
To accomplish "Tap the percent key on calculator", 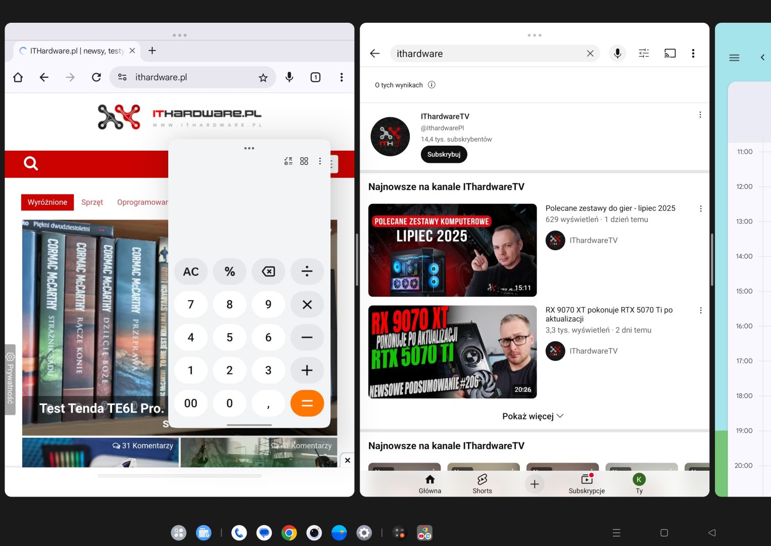I will tap(229, 272).
